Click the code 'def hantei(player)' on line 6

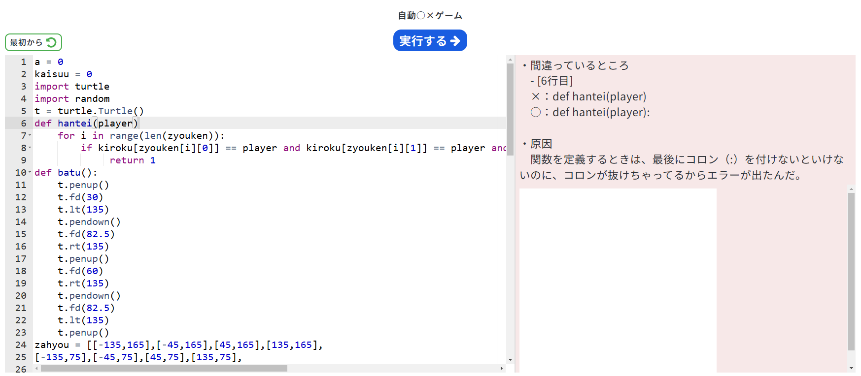coord(86,123)
